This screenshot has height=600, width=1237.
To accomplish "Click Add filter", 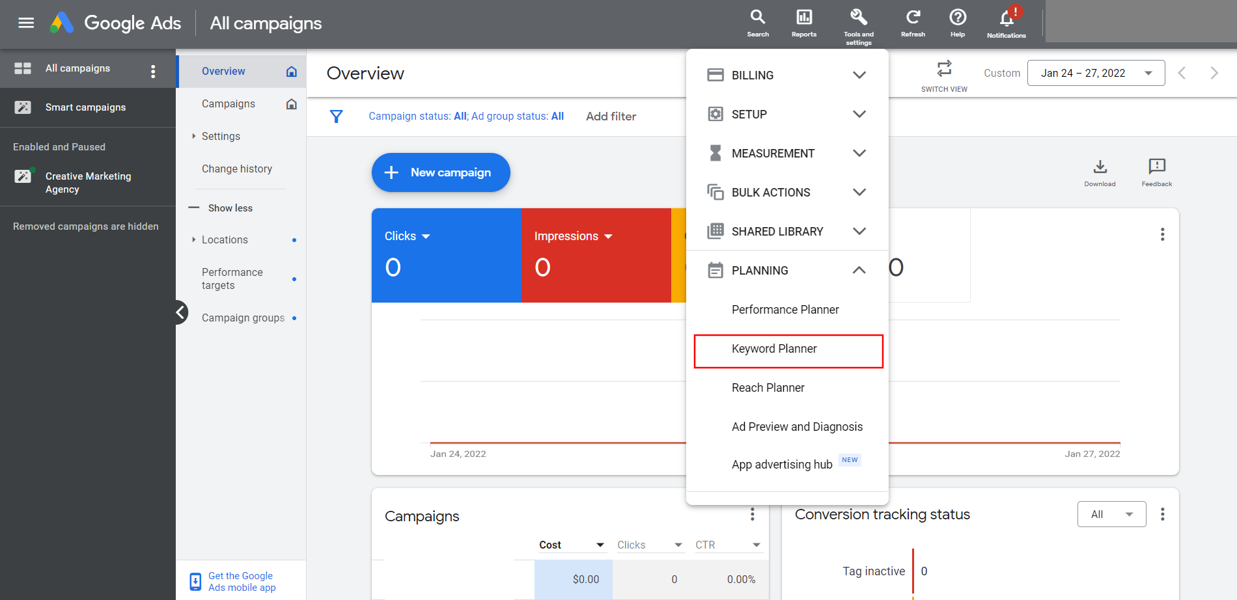I will tap(611, 116).
